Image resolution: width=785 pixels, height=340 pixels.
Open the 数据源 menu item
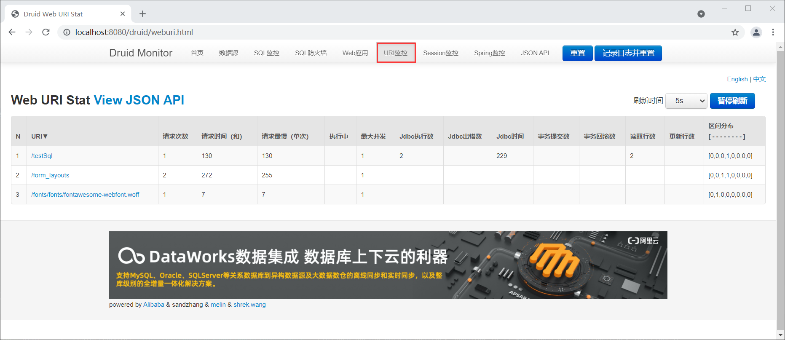pyautogui.click(x=229, y=53)
